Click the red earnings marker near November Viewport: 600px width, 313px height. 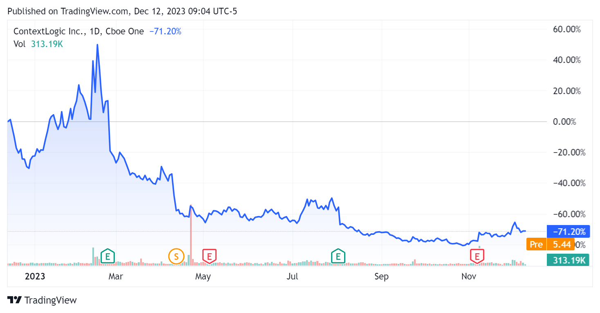[x=477, y=256]
